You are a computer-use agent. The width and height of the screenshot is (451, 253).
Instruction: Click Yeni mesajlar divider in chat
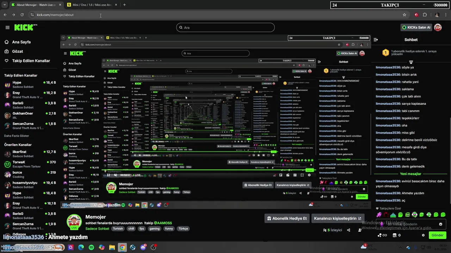(x=410, y=174)
